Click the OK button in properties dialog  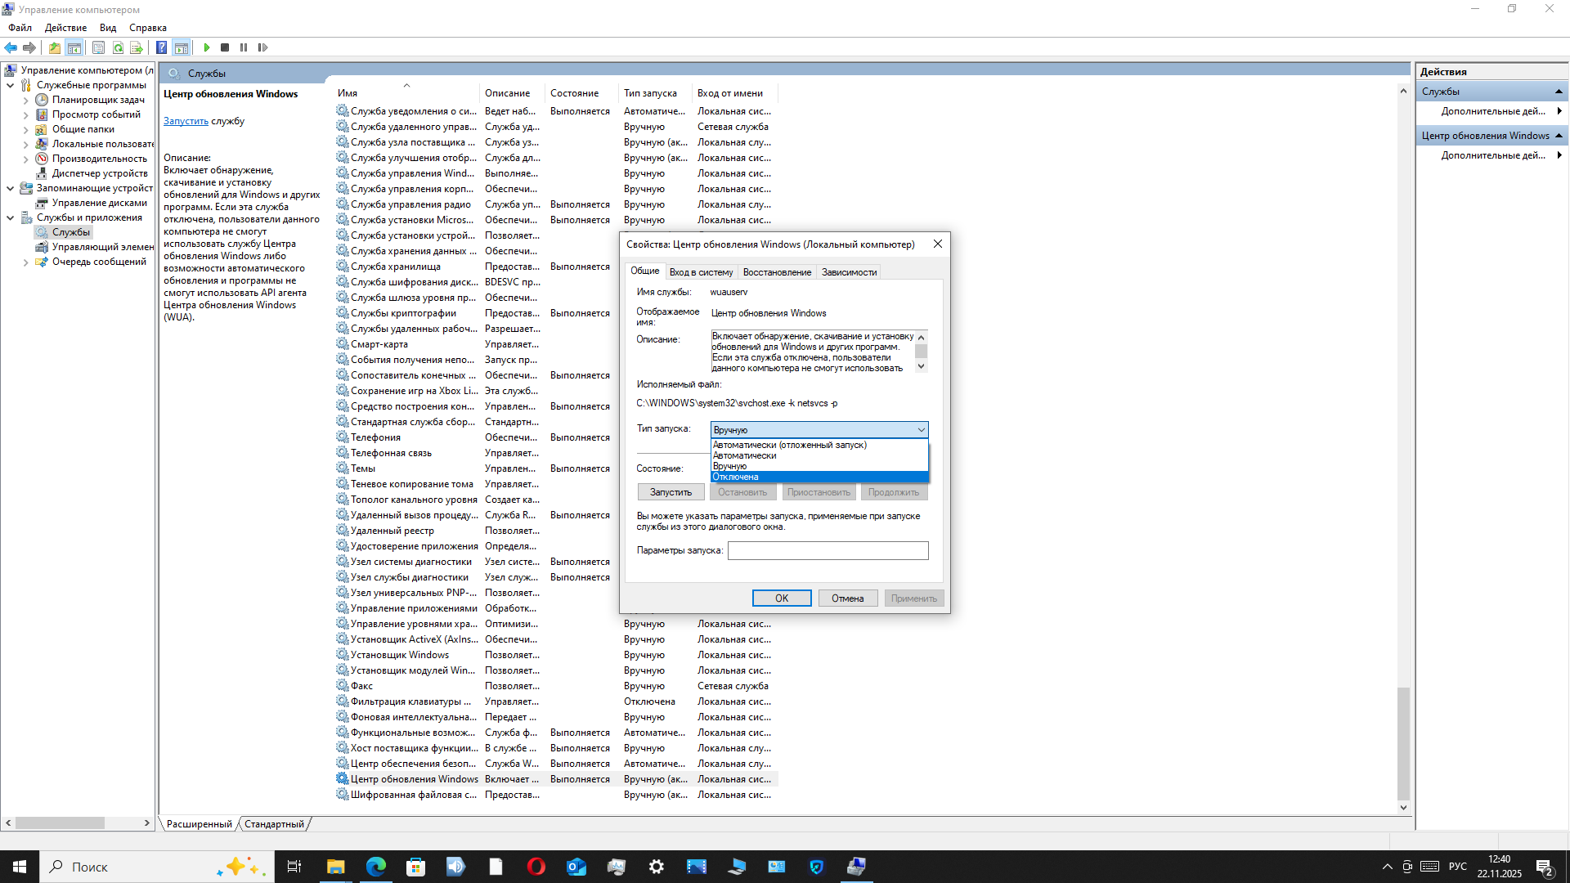[x=781, y=598]
